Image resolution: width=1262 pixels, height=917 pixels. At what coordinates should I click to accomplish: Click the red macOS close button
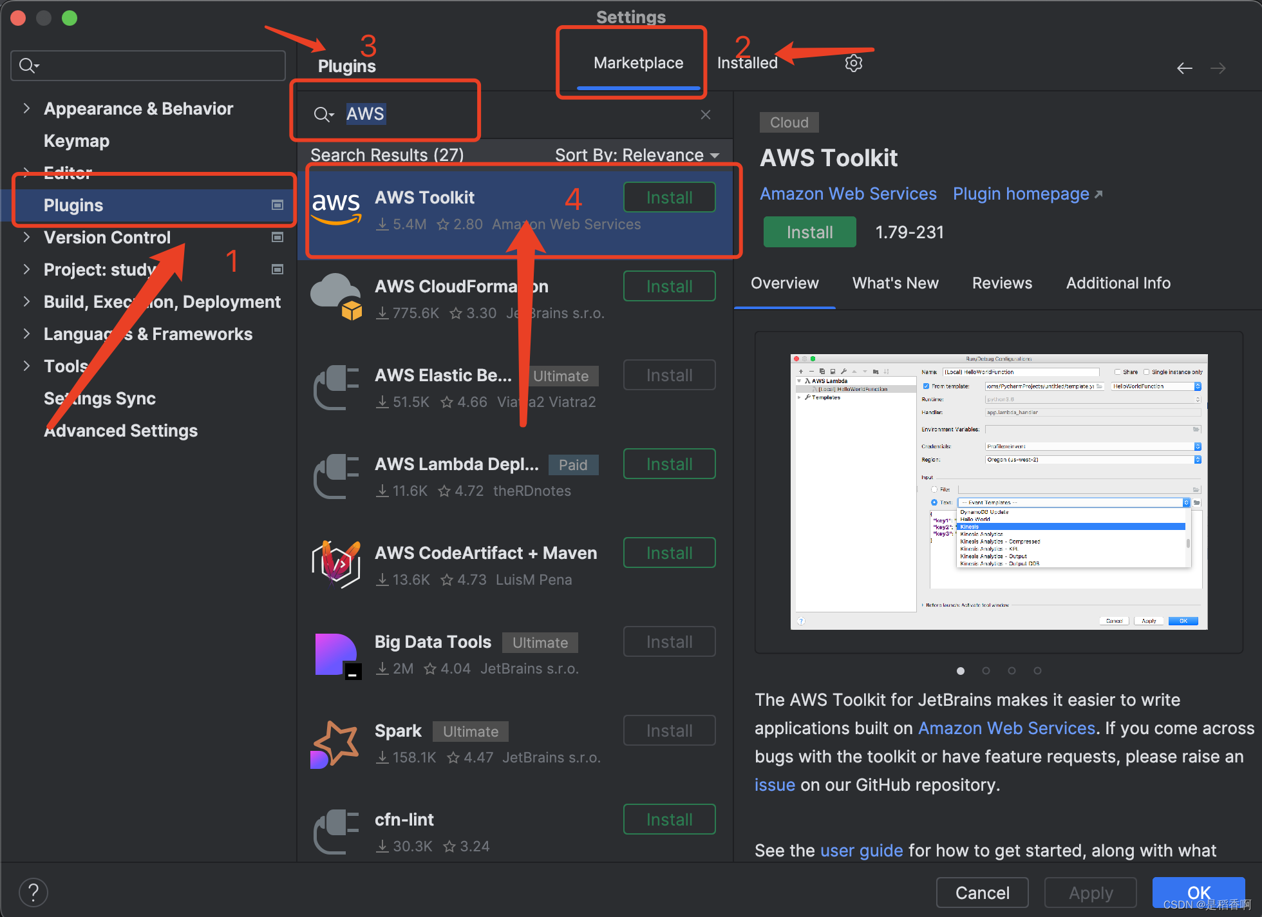click(18, 18)
